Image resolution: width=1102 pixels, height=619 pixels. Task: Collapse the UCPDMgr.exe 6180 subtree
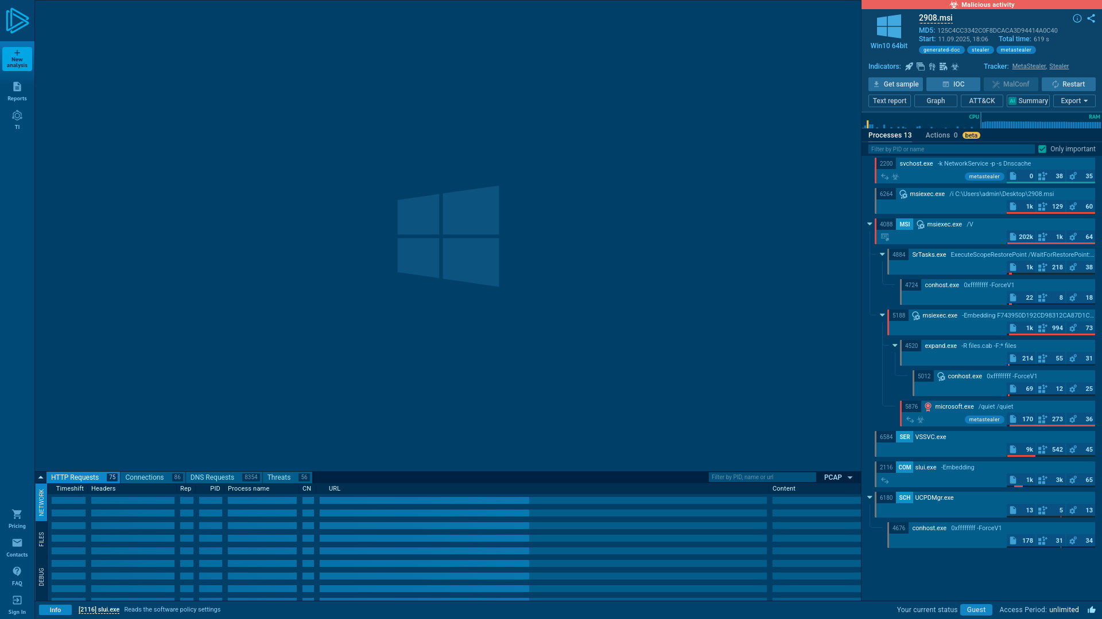[x=870, y=497]
